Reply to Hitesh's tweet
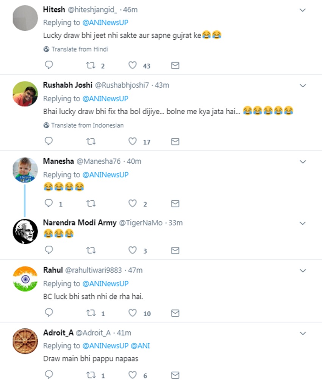The width and height of the screenshot is (322, 380). click(48, 66)
